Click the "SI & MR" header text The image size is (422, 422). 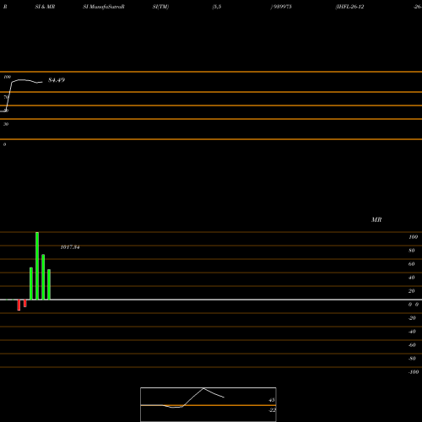pyautogui.click(x=45, y=7)
